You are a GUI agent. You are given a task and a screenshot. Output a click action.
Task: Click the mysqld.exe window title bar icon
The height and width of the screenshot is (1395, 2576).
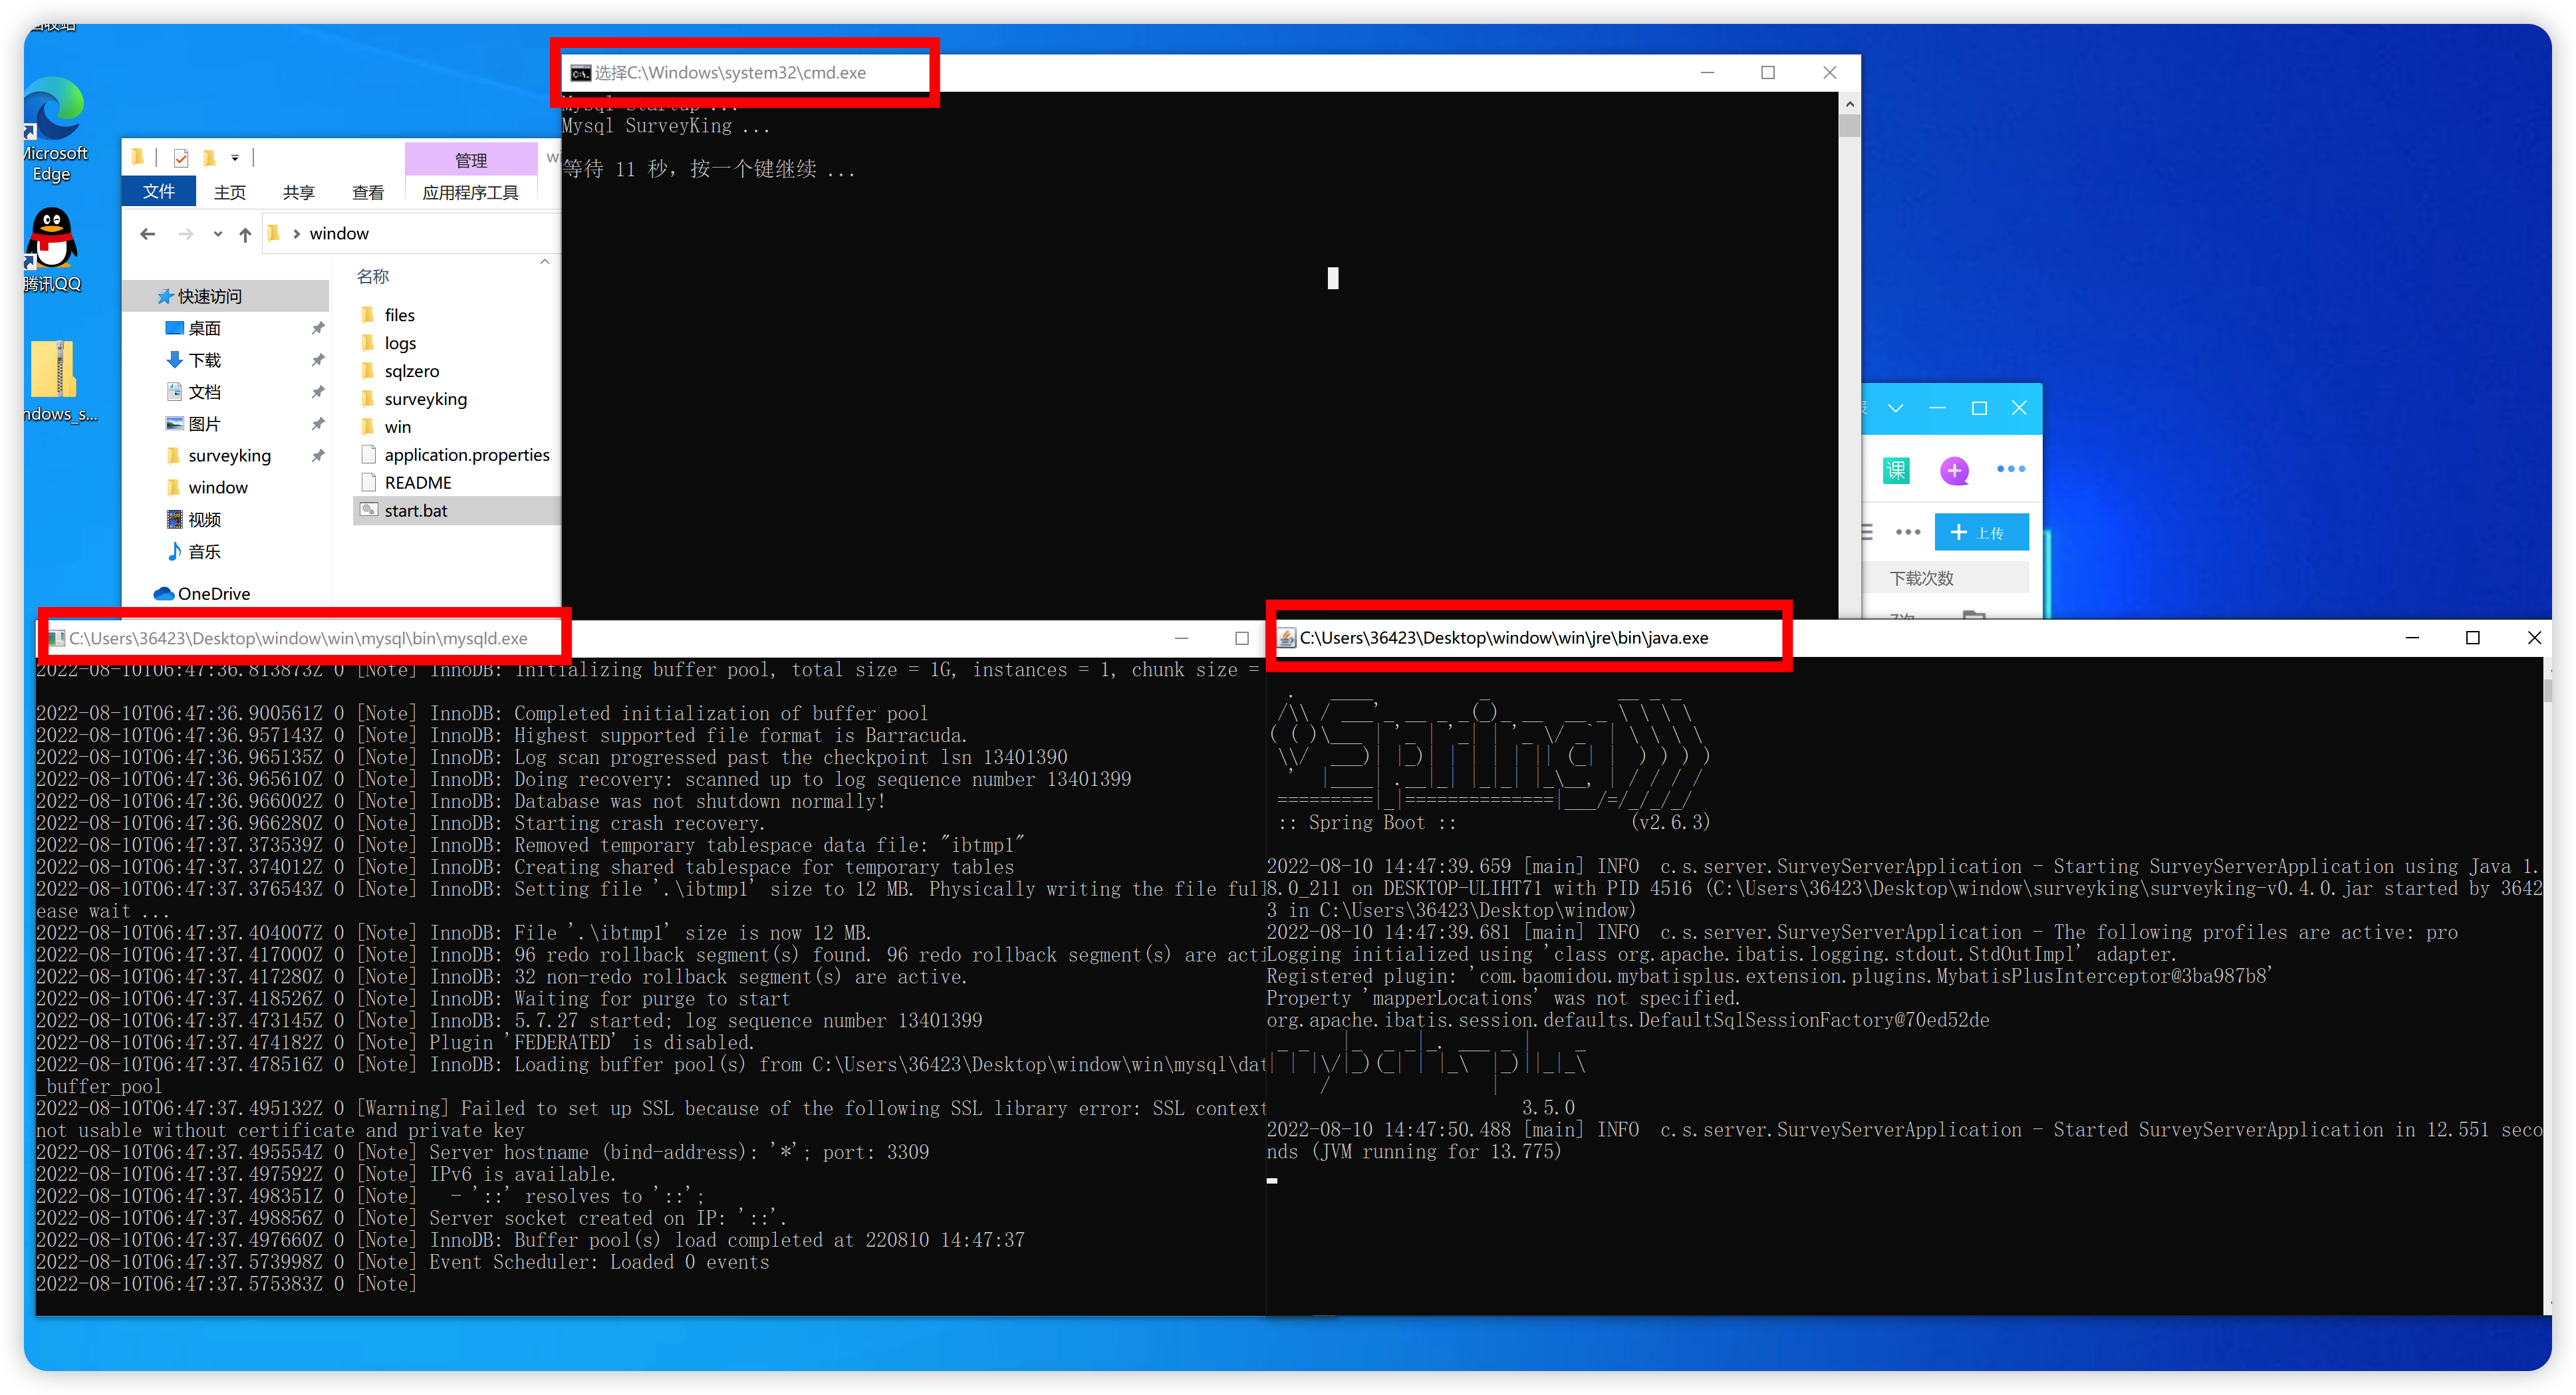[57, 638]
